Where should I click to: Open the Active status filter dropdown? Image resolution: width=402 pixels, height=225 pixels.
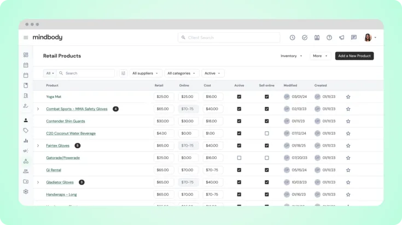pos(213,74)
